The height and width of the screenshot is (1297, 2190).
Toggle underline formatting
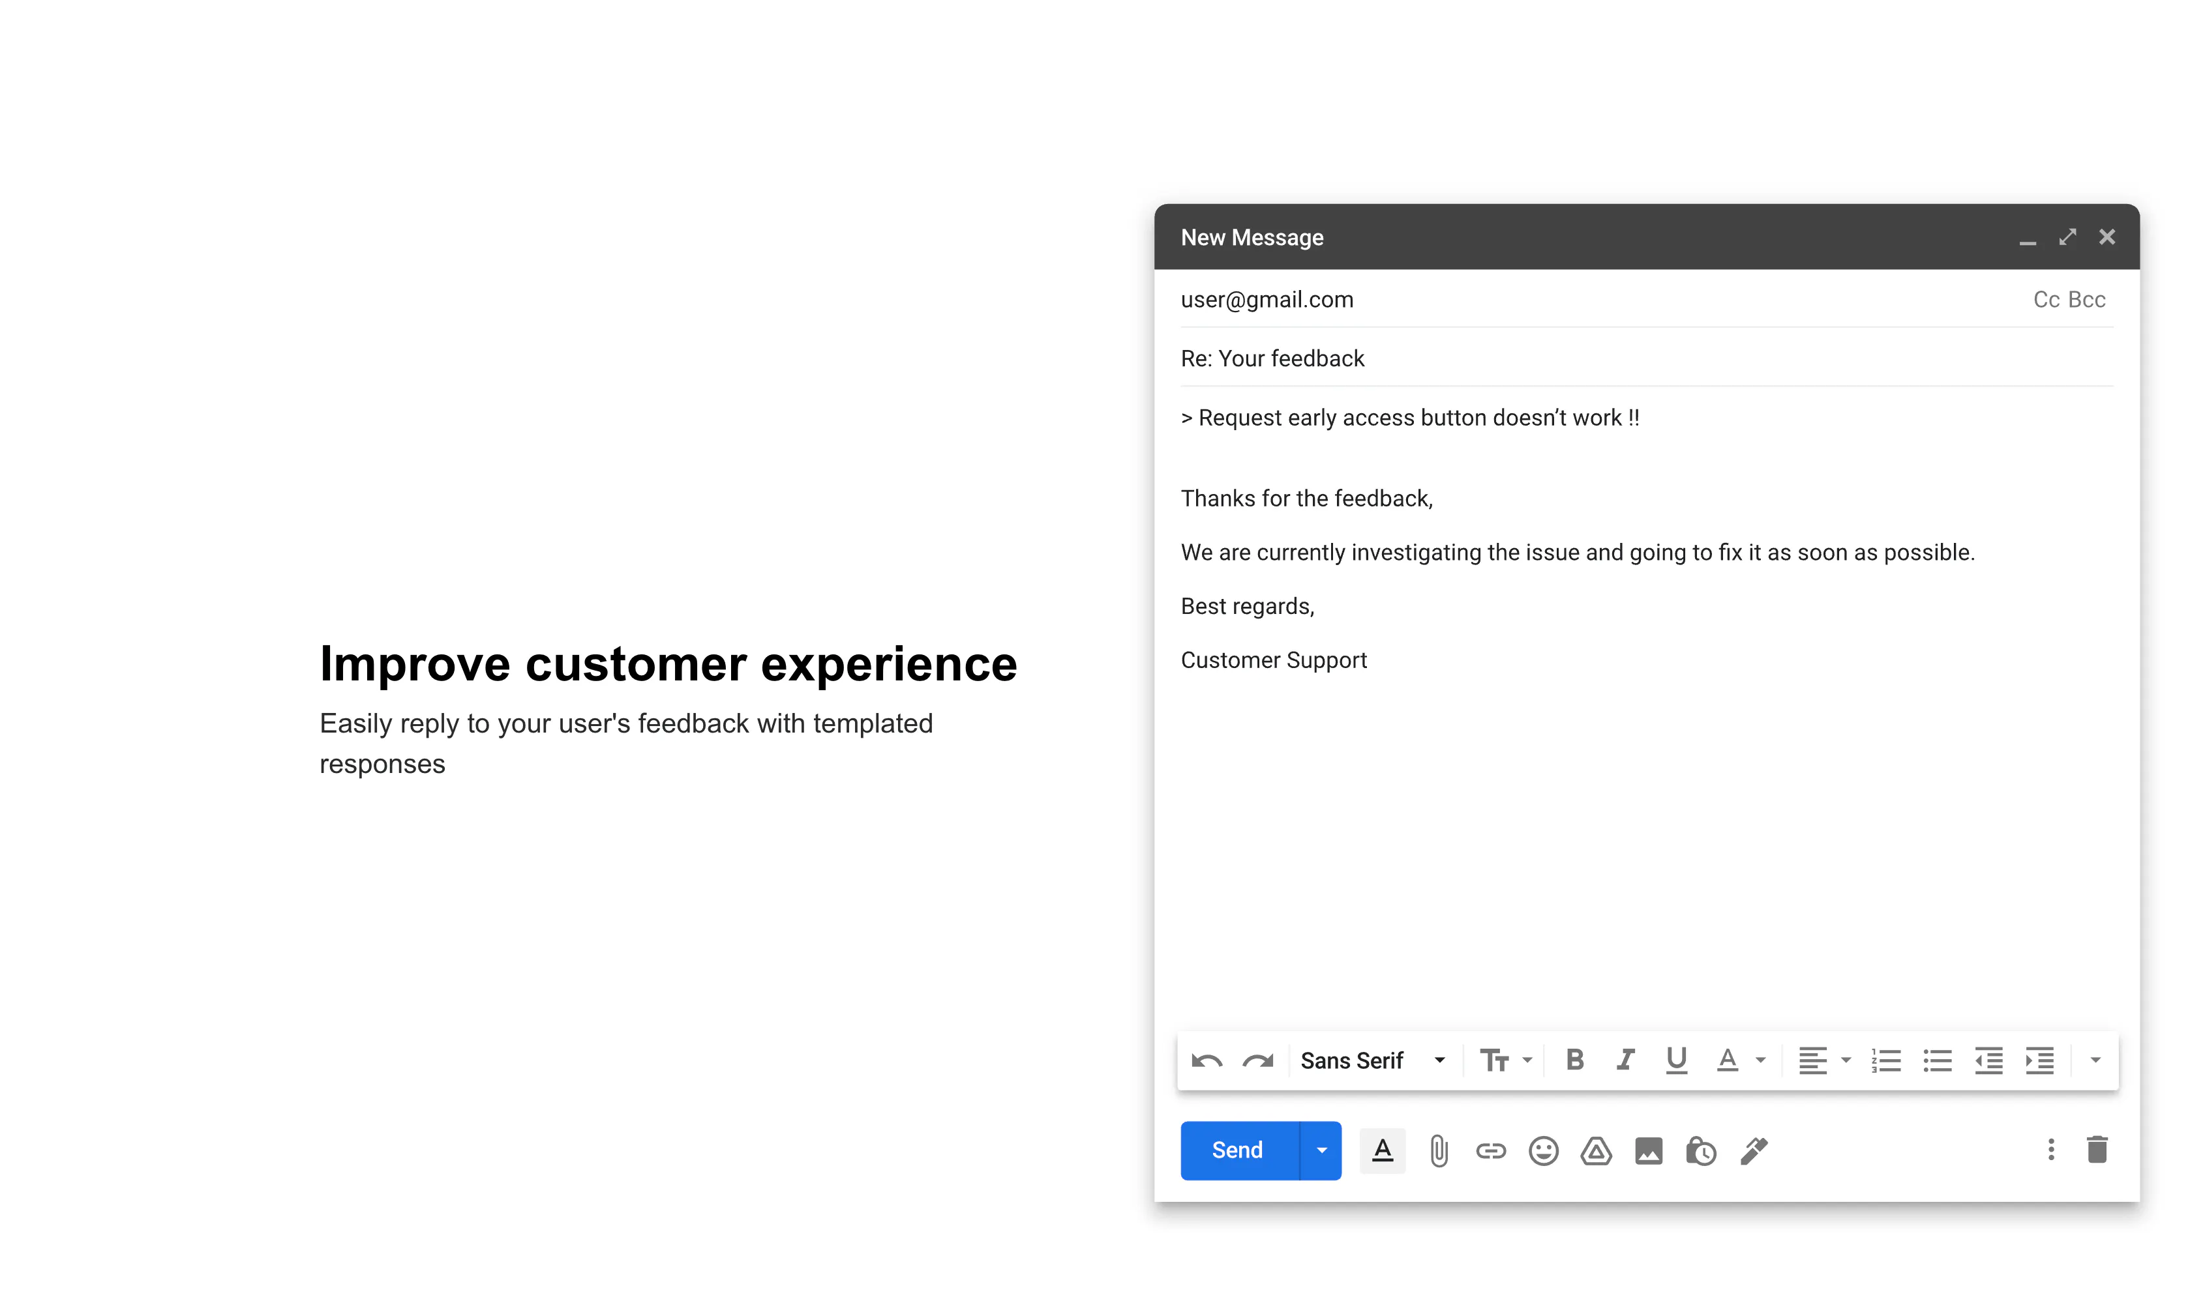click(1676, 1060)
